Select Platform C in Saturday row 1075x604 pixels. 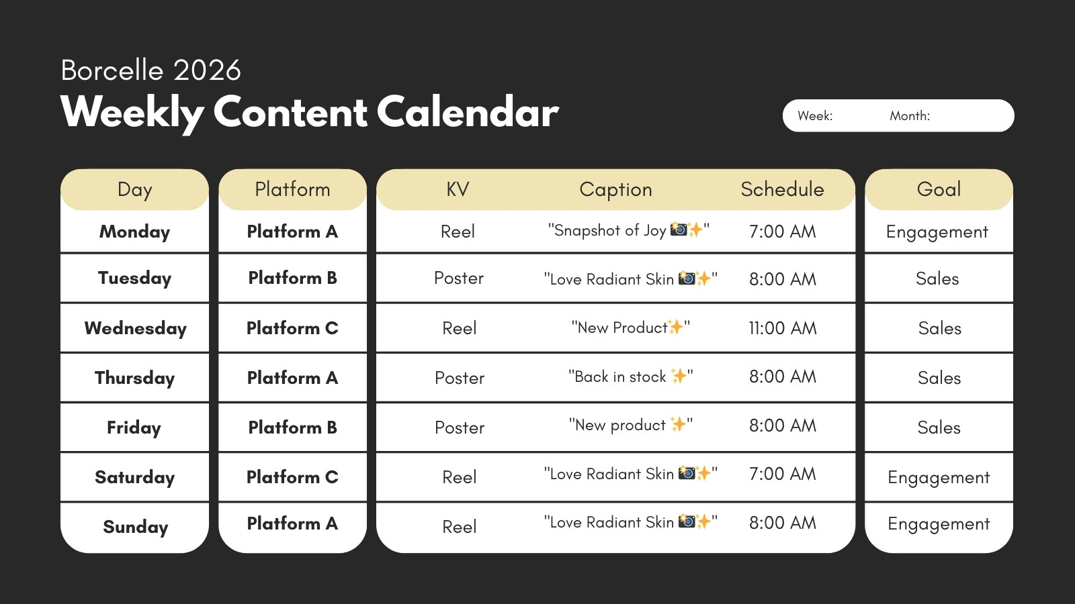coord(292,476)
